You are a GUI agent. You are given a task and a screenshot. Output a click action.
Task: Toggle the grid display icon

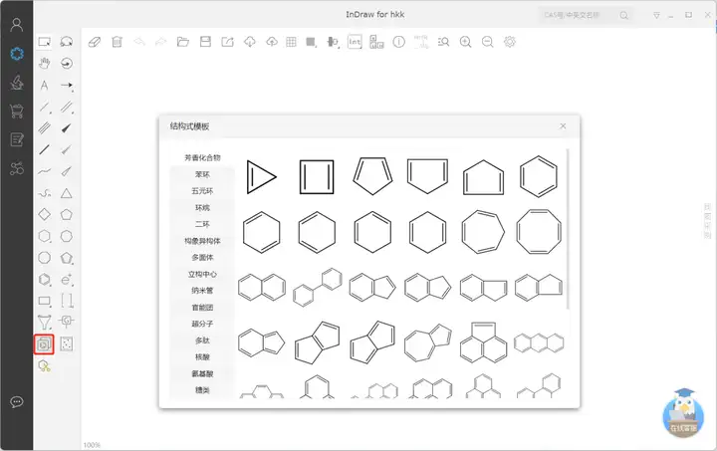coord(291,42)
